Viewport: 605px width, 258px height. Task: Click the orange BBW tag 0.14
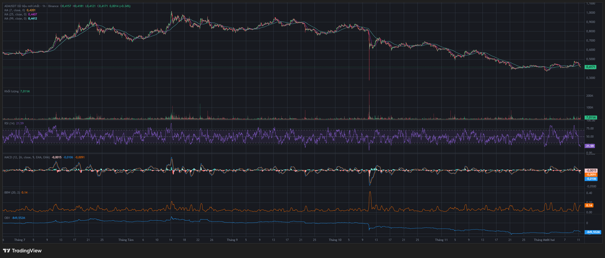(589, 205)
